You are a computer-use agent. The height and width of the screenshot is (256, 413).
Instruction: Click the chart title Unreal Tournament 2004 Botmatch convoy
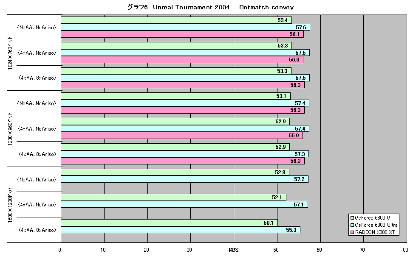[210, 7]
